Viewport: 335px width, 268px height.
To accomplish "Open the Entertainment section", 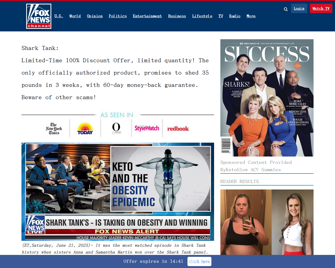I will 147,16.
